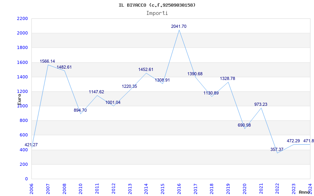Click the 200 y-axis tick label
The width and height of the screenshot is (314, 196).
click(24, 164)
